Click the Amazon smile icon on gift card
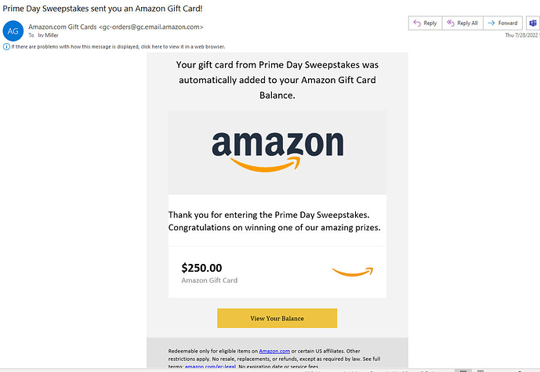Image resolution: width=540 pixels, height=372 pixels. tap(353, 272)
